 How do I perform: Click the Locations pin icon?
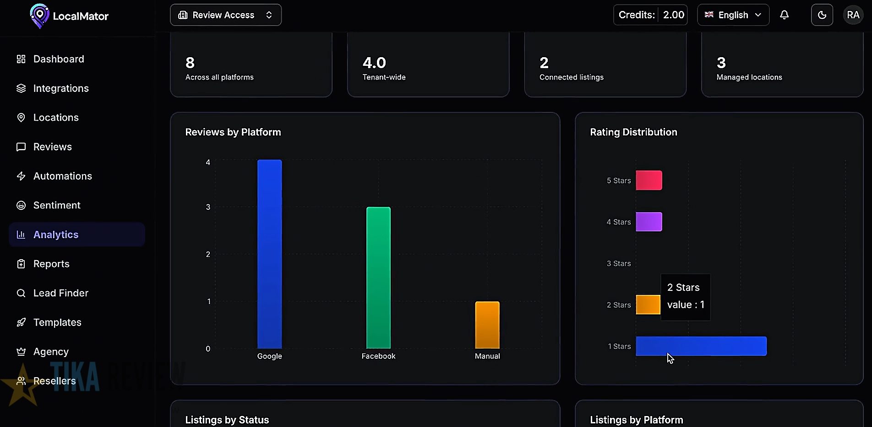tap(21, 117)
